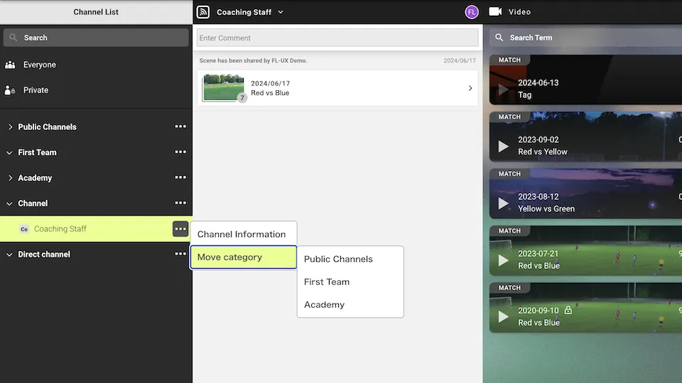Click the First Team category label
Image resolution: width=682 pixels, height=383 pixels.
pos(37,152)
